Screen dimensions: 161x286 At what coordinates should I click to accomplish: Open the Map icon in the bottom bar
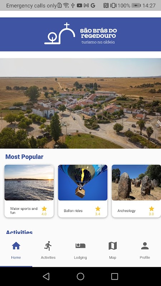click(113, 246)
